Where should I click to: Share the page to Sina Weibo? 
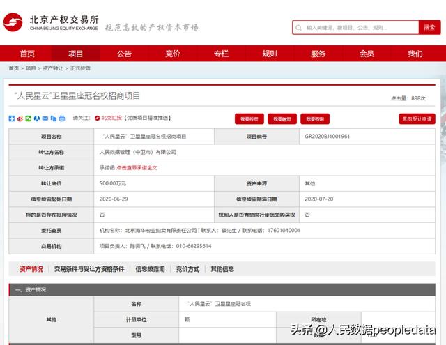click(20, 118)
